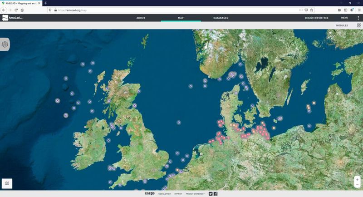Click the basemap switcher icon at bottom left
Screen dimensions: 363x197
point(7,183)
